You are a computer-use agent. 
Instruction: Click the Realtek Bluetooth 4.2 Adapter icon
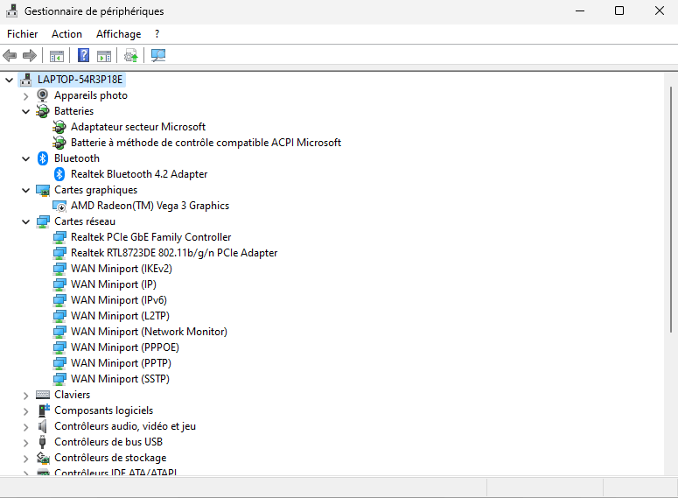point(59,174)
